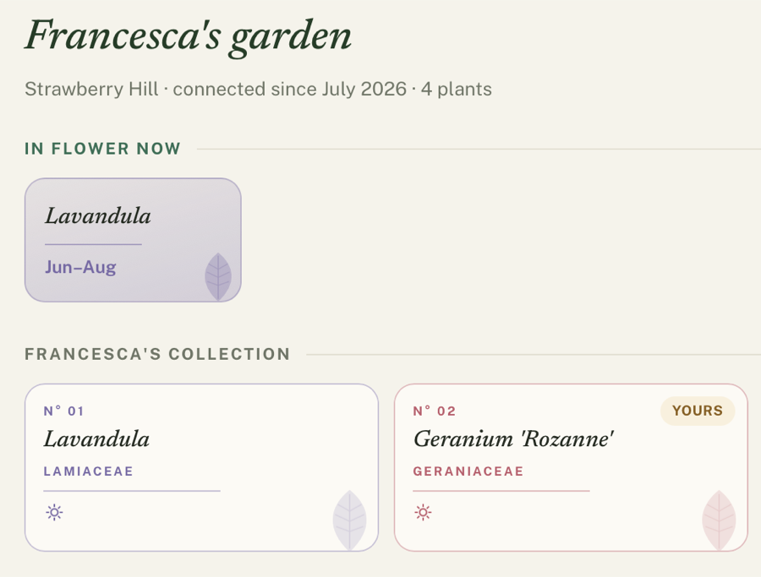Click the sun icon on Lavandula card
The image size is (761, 577).
54,512
